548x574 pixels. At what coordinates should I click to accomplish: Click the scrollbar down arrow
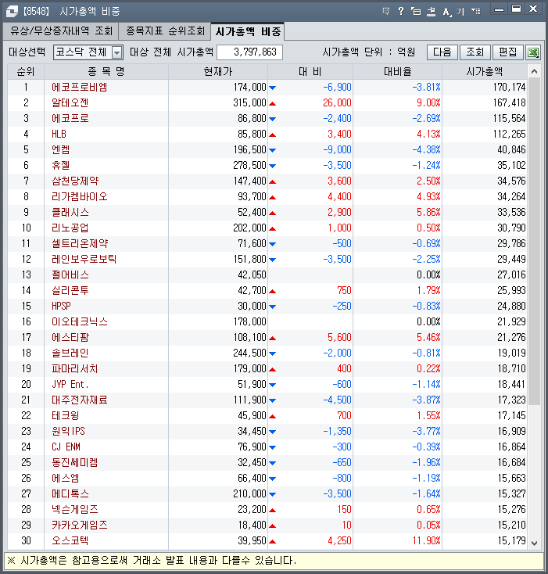(534, 544)
